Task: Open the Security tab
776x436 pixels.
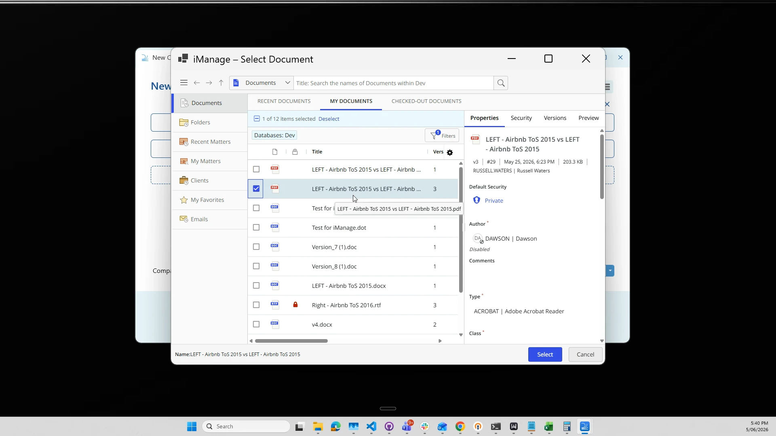Action: pyautogui.click(x=521, y=118)
